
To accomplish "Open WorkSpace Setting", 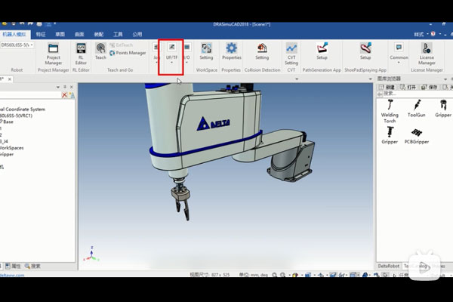I will tap(206, 51).
